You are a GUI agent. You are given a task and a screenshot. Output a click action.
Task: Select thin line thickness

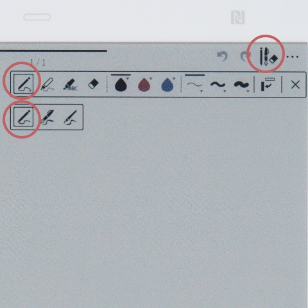pos(194,85)
